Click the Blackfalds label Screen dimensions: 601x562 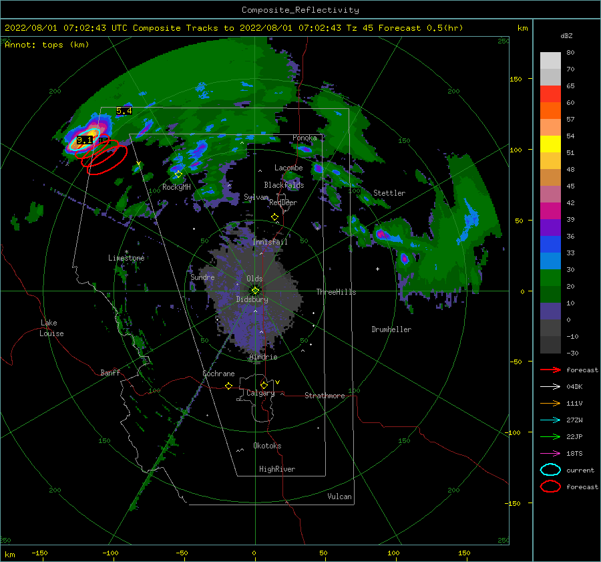tap(284, 185)
